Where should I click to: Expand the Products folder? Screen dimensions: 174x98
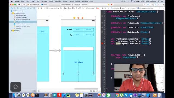[11, 30]
